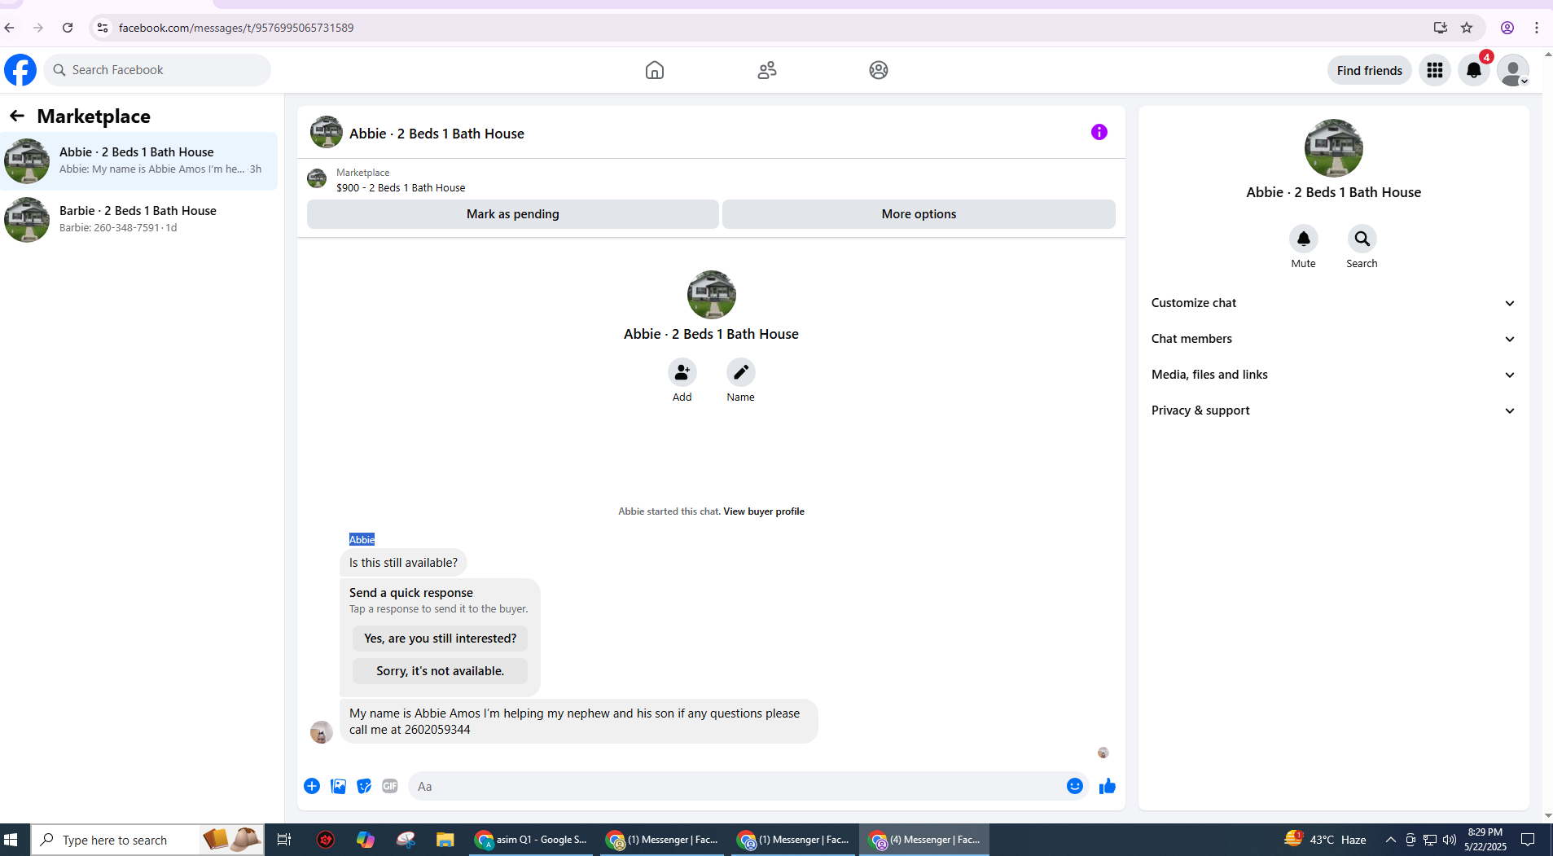Image resolution: width=1553 pixels, height=856 pixels.
Task: Open Task View on taskbar
Action: (x=284, y=840)
